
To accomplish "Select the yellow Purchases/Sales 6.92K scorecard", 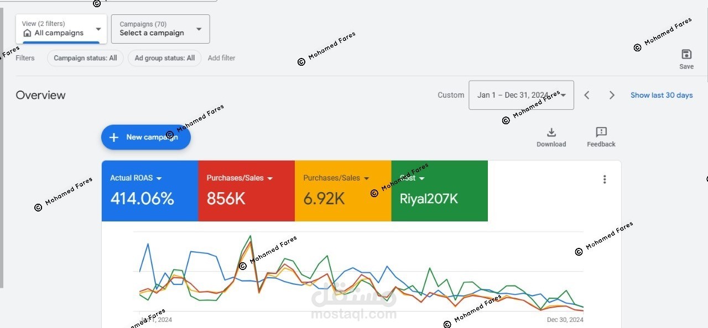I will click(x=343, y=191).
